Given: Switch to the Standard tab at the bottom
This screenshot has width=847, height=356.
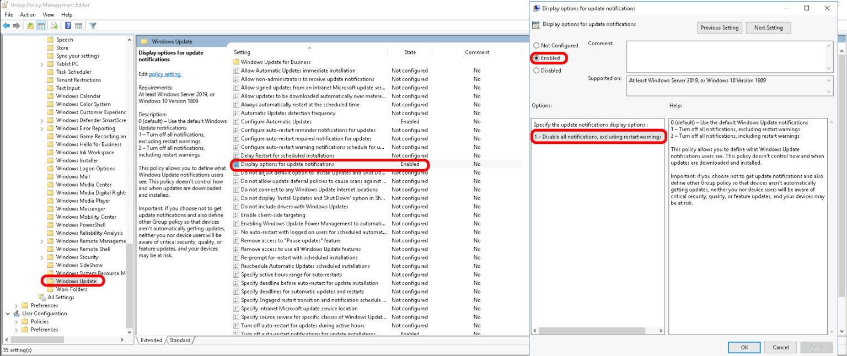Looking at the screenshot, I should tap(180, 340).
